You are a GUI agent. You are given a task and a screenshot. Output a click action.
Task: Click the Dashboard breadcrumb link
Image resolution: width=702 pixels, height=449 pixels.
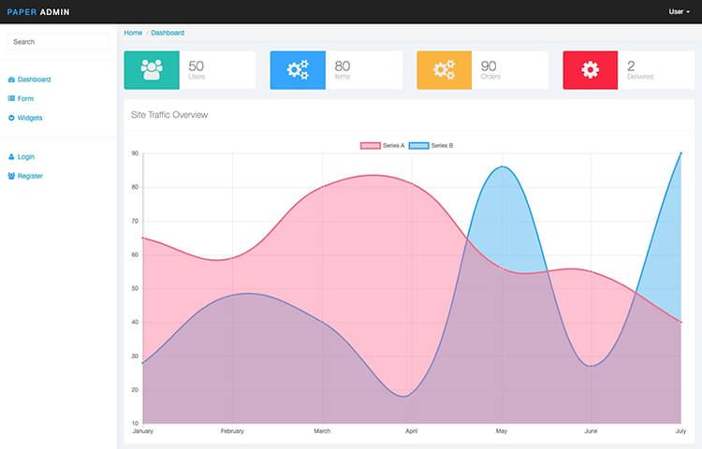(x=168, y=33)
